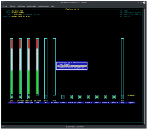This screenshot has height=130, width=148.
Task: Select the Loopback channel label
Action: coord(131,103)
